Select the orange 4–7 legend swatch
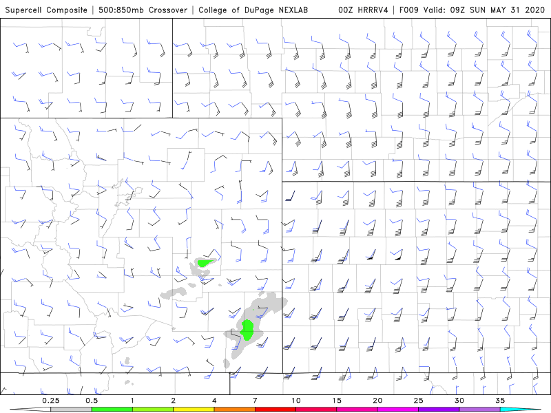551x413 pixels. [x=234, y=410]
